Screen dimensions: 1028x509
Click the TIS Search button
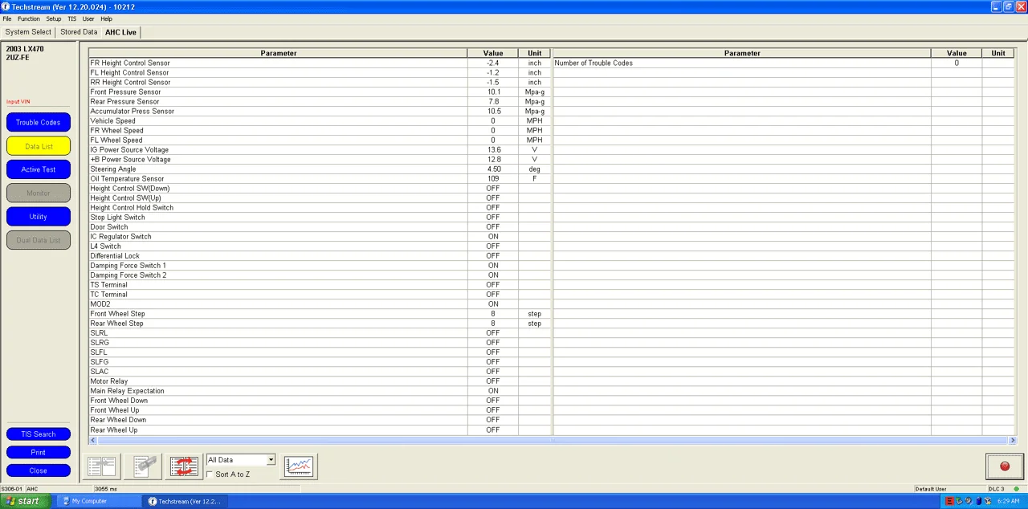[39, 434]
